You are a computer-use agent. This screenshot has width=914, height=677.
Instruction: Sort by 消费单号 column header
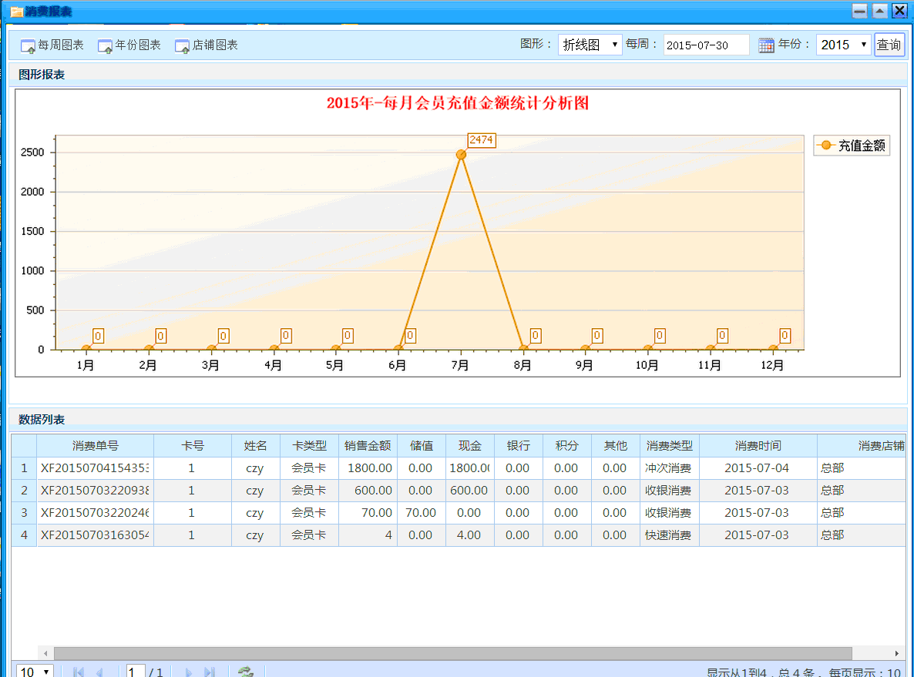pos(95,446)
